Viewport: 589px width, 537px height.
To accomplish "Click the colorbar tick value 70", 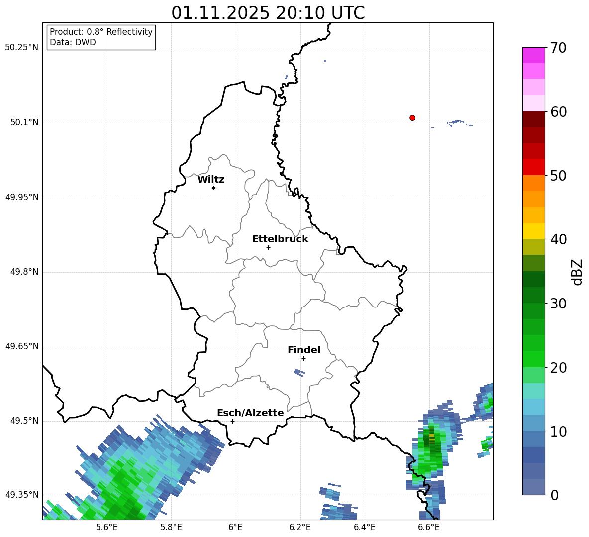I will tap(558, 48).
